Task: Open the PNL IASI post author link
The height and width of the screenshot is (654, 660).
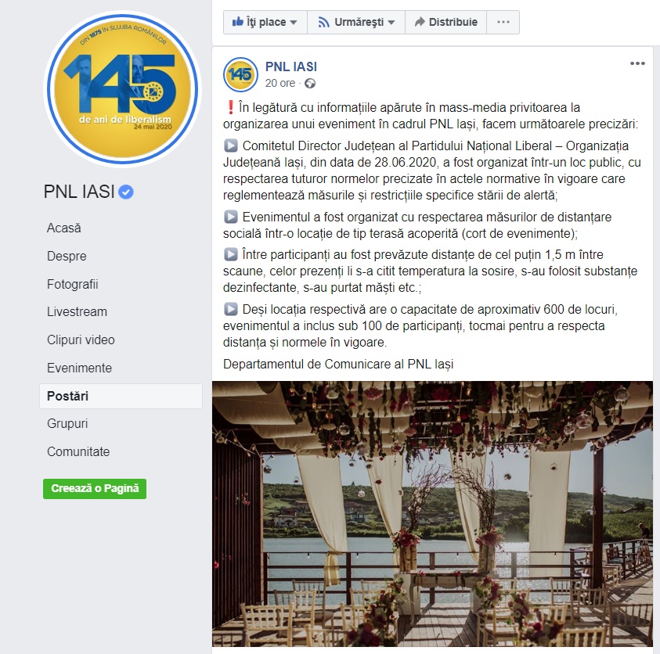Action: click(x=291, y=66)
